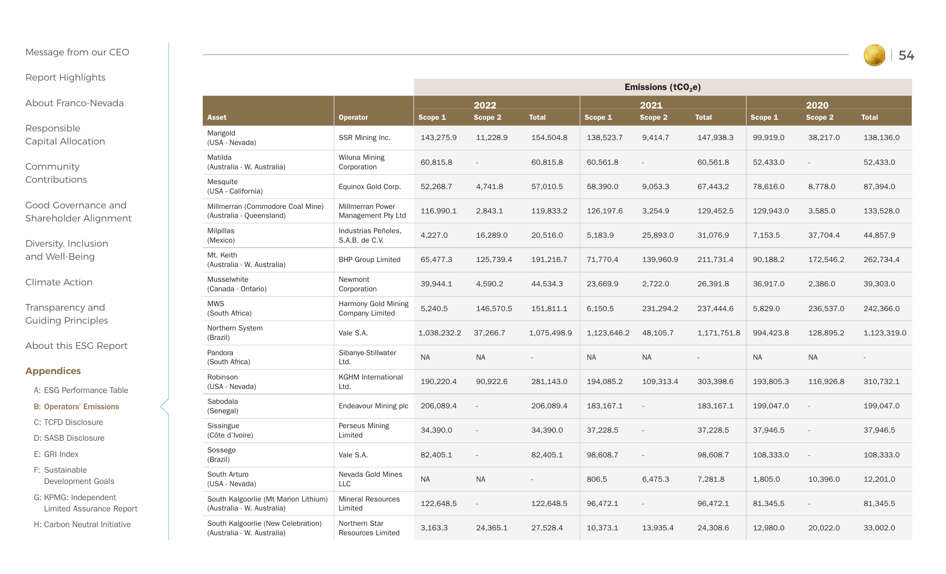This screenshot has height=574, width=946.
Task: Select Robinson 2020 total 310,732.1
Action: (x=881, y=381)
